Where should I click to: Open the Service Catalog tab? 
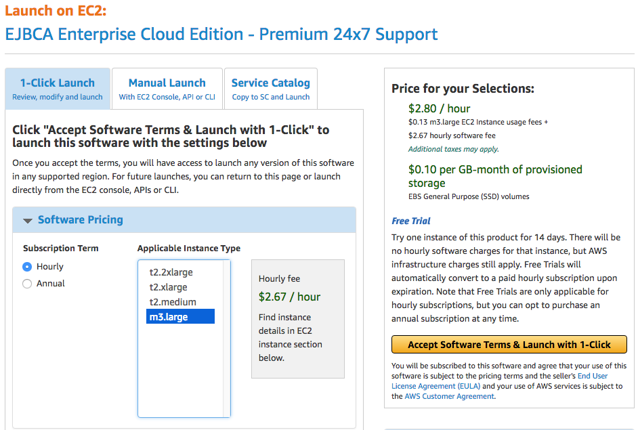(x=271, y=89)
